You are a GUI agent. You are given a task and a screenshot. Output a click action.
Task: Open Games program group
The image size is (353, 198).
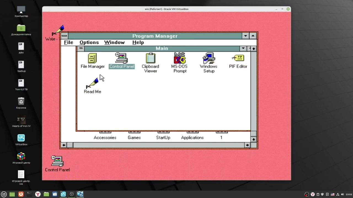(x=134, y=136)
